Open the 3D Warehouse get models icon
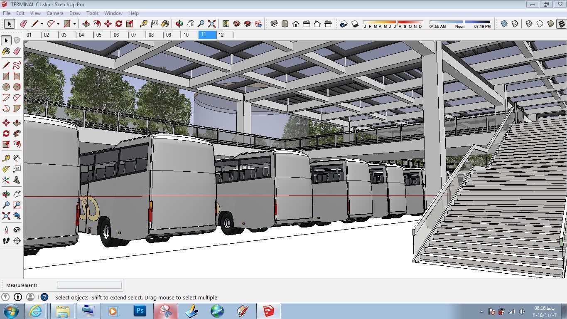The width and height of the screenshot is (567, 319). coord(237,24)
